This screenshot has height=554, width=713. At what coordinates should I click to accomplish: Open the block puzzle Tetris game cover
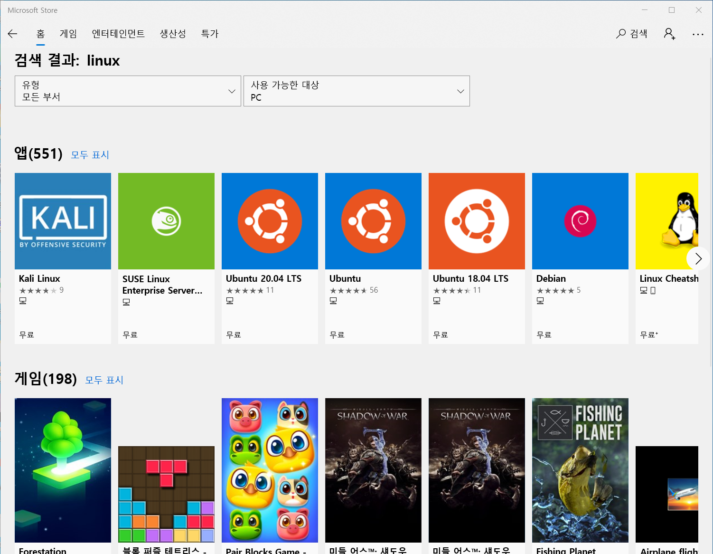(x=166, y=494)
